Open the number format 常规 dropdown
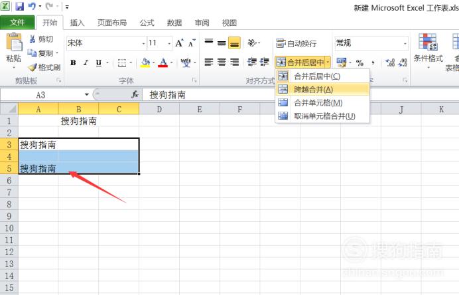 pos(405,43)
